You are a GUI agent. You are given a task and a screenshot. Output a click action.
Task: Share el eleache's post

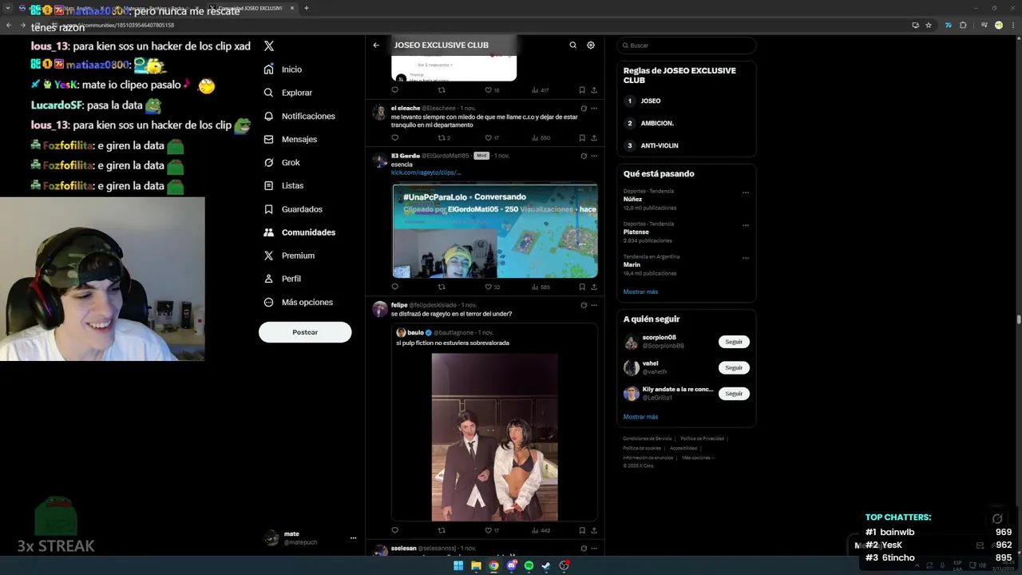(594, 138)
